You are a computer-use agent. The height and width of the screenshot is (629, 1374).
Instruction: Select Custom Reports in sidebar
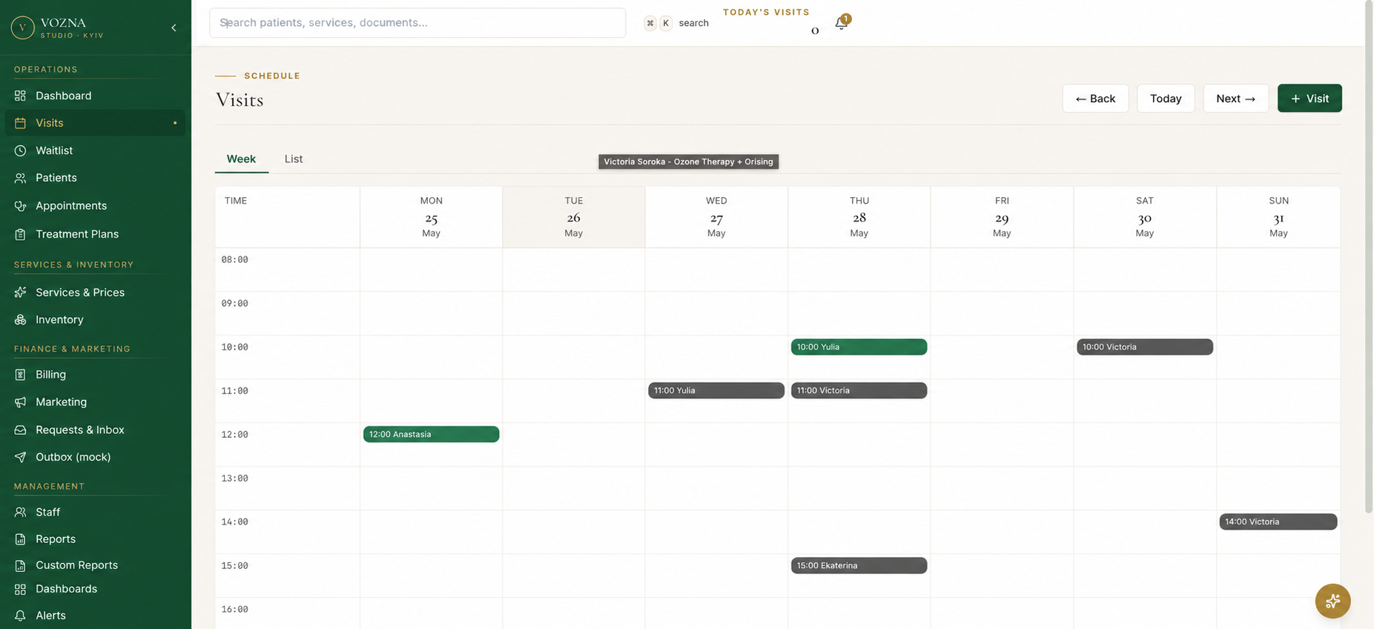(x=95, y=565)
